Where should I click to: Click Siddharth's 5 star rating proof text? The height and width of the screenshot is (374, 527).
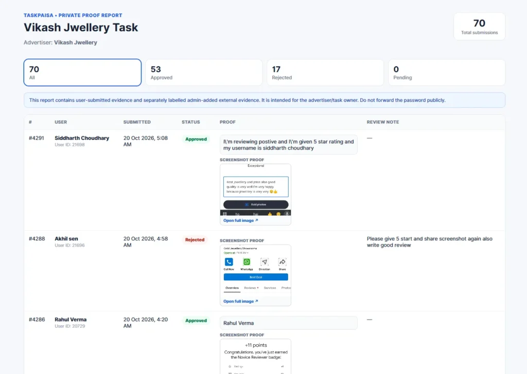[x=289, y=145]
